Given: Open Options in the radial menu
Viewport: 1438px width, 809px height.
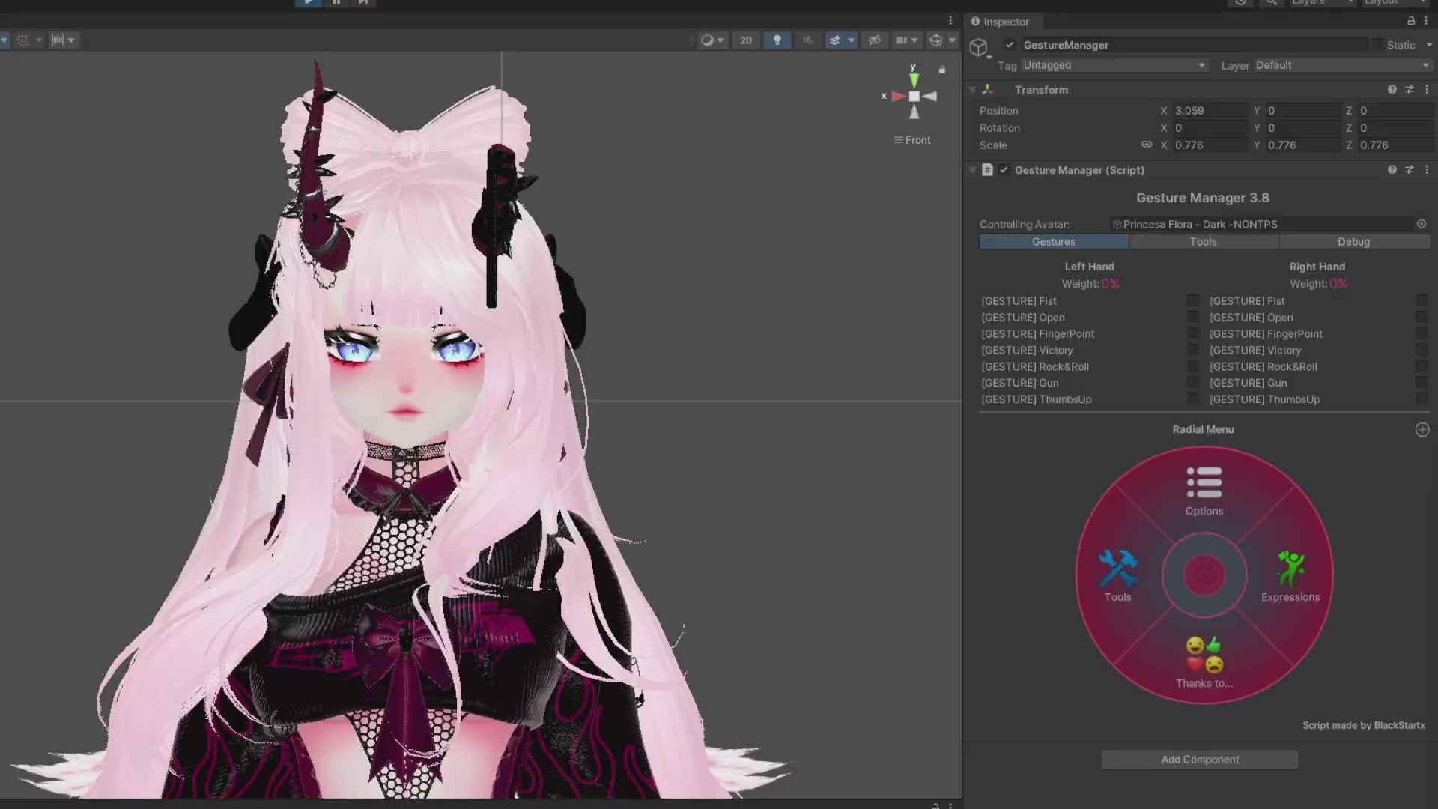Looking at the screenshot, I should (1204, 491).
